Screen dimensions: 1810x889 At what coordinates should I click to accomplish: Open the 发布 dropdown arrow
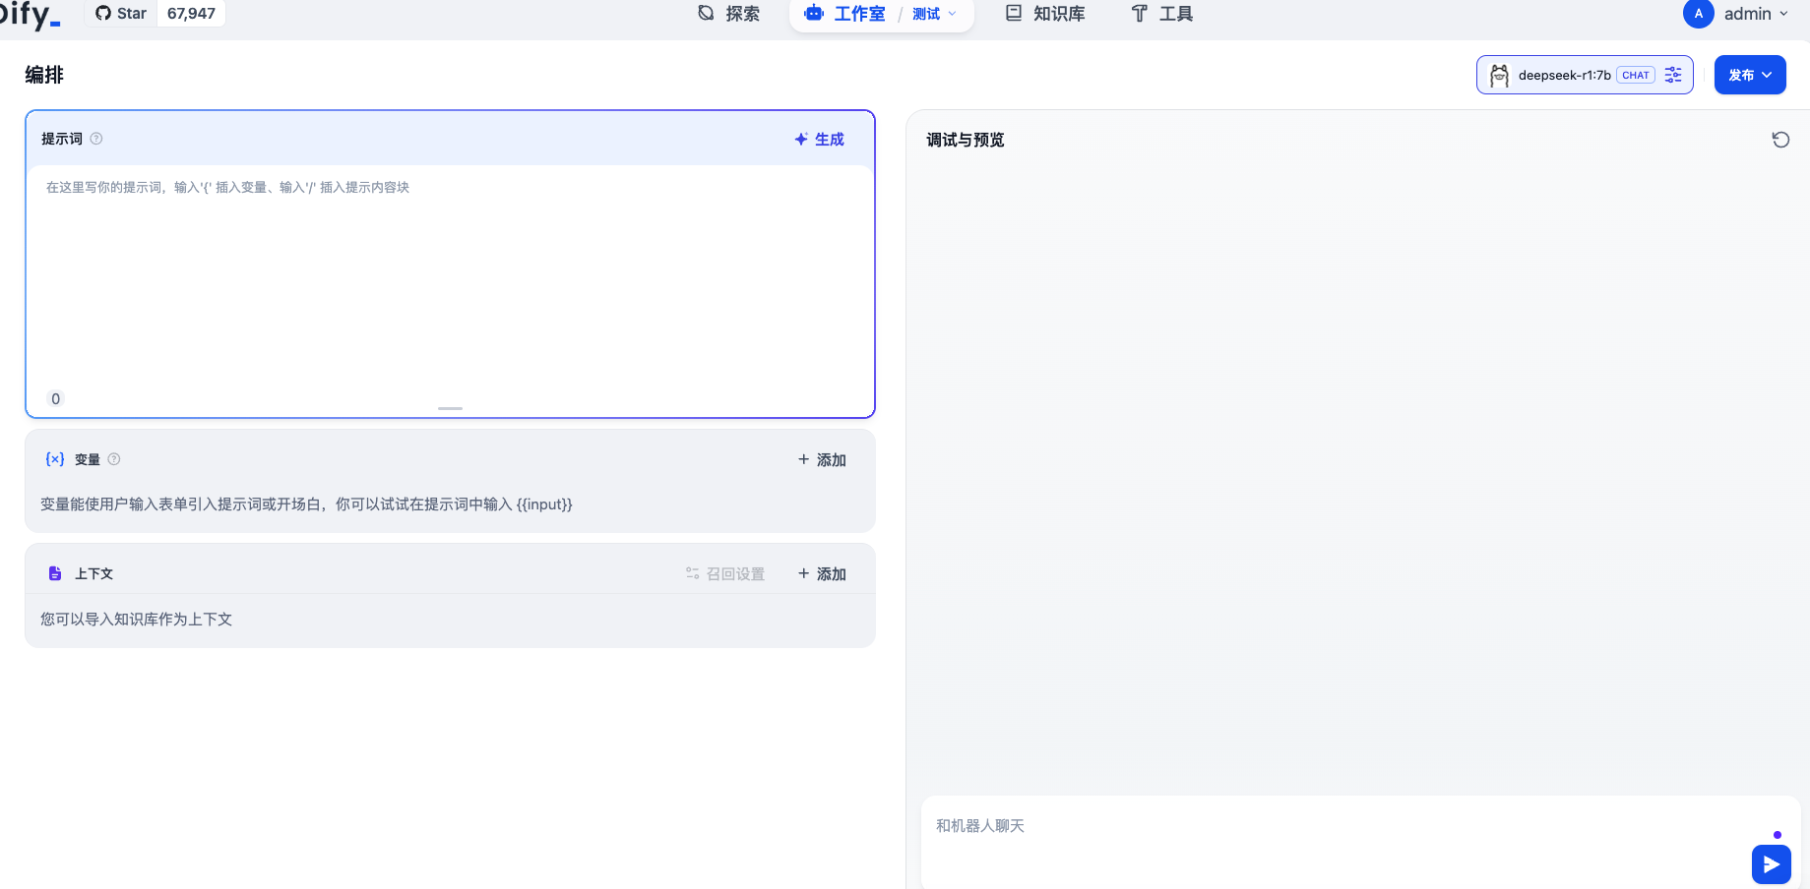point(1767,74)
